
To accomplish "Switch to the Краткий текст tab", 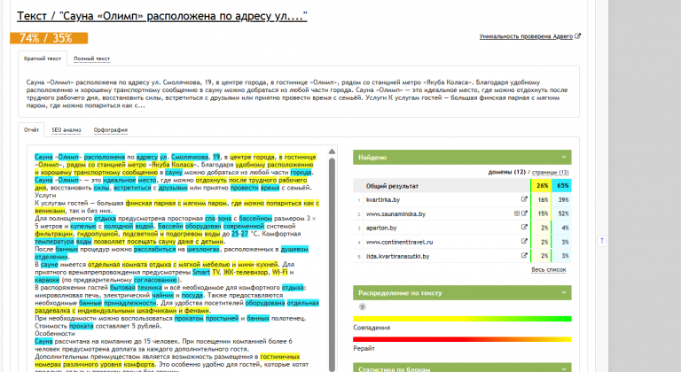I will click(43, 58).
